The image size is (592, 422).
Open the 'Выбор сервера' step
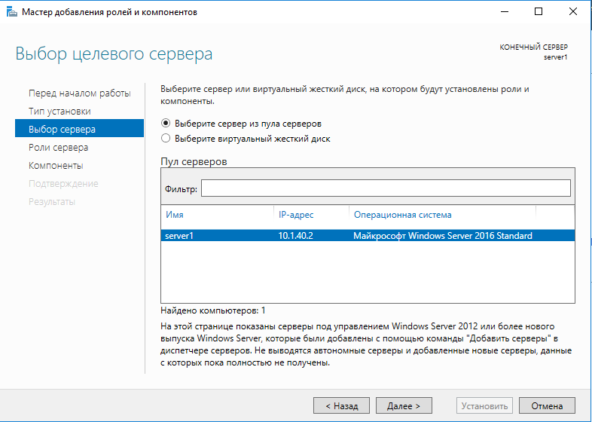coord(62,130)
